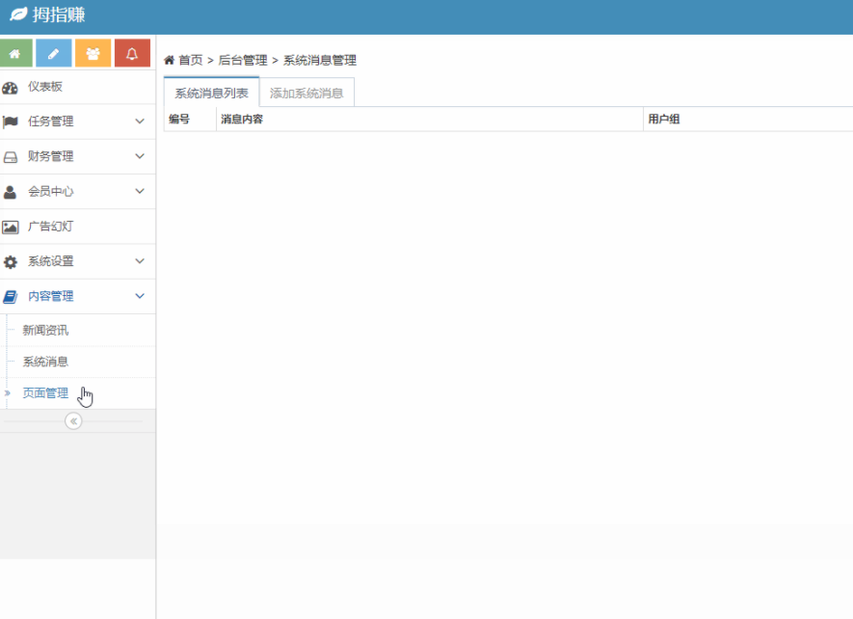
Task: Click the red bell notification button
Action: click(132, 53)
